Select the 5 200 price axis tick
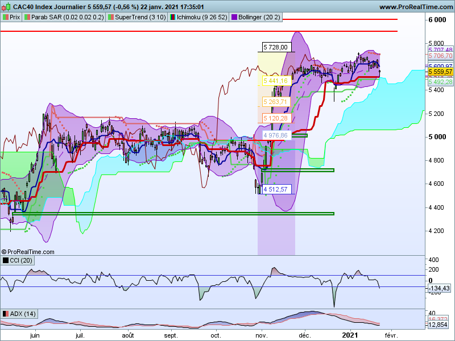Screen dimensions: 455x341 point(436,114)
